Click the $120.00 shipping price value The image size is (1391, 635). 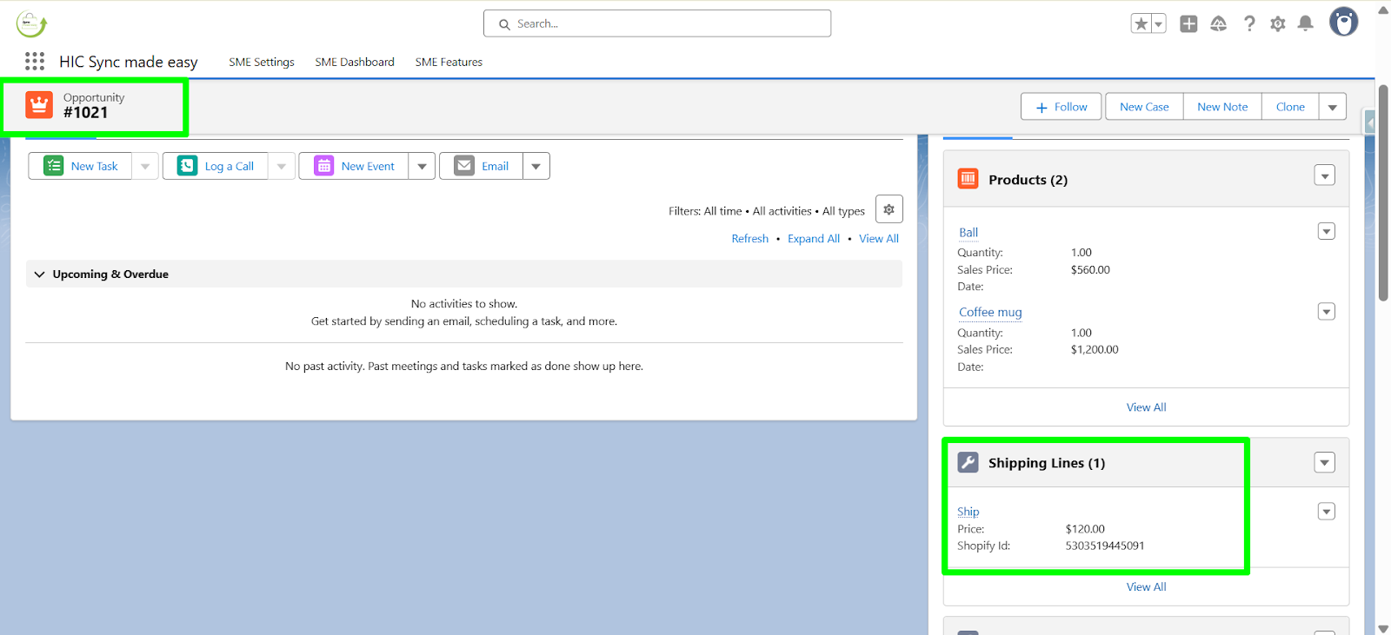[x=1085, y=529]
